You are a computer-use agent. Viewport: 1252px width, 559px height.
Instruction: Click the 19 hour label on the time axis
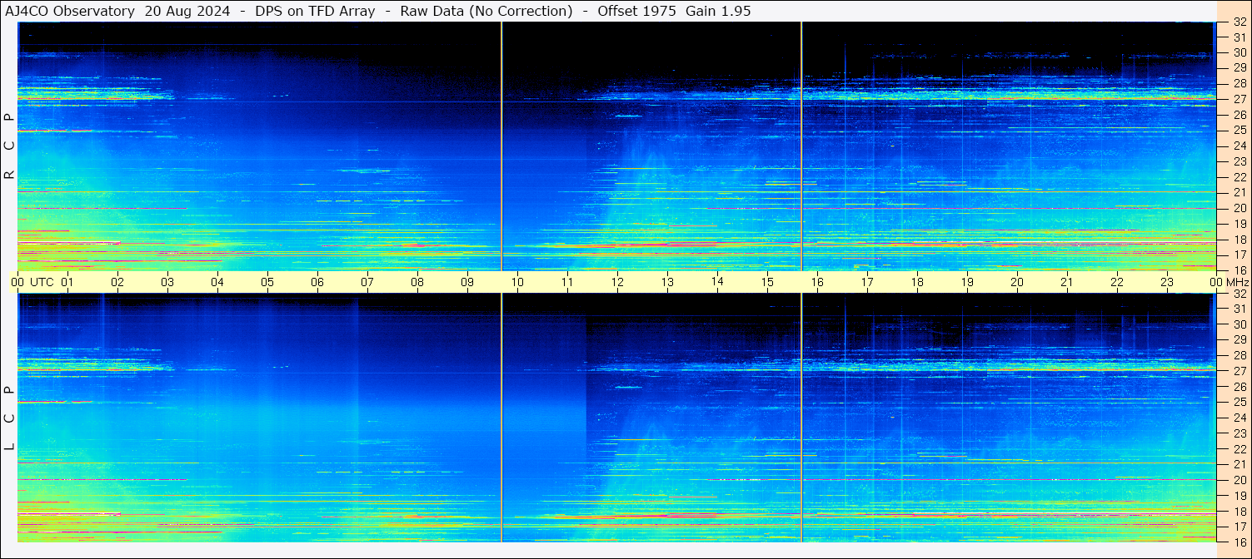pos(967,282)
